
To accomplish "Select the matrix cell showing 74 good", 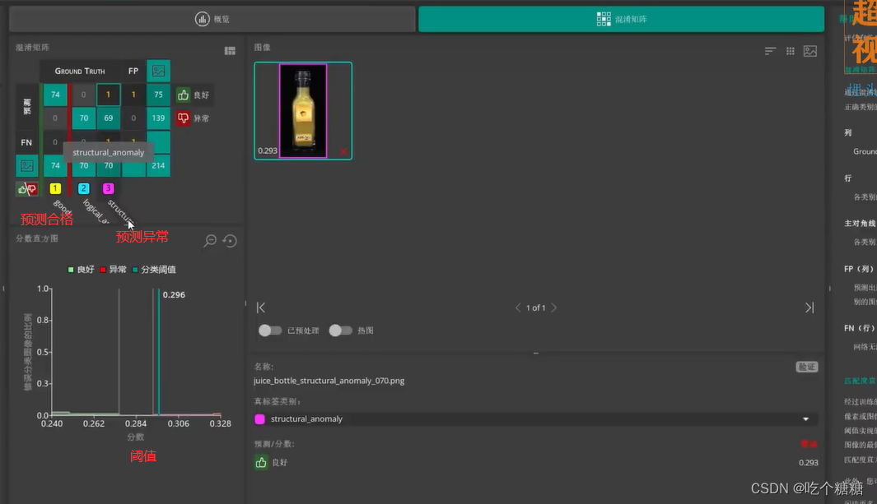I will pyautogui.click(x=55, y=95).
